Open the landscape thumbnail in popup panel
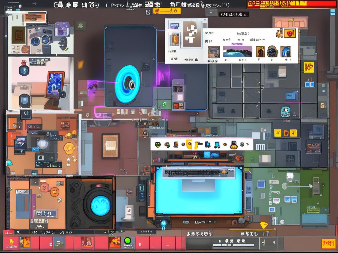The height and width of the screenshot is (253, 338). coord(237,52)
